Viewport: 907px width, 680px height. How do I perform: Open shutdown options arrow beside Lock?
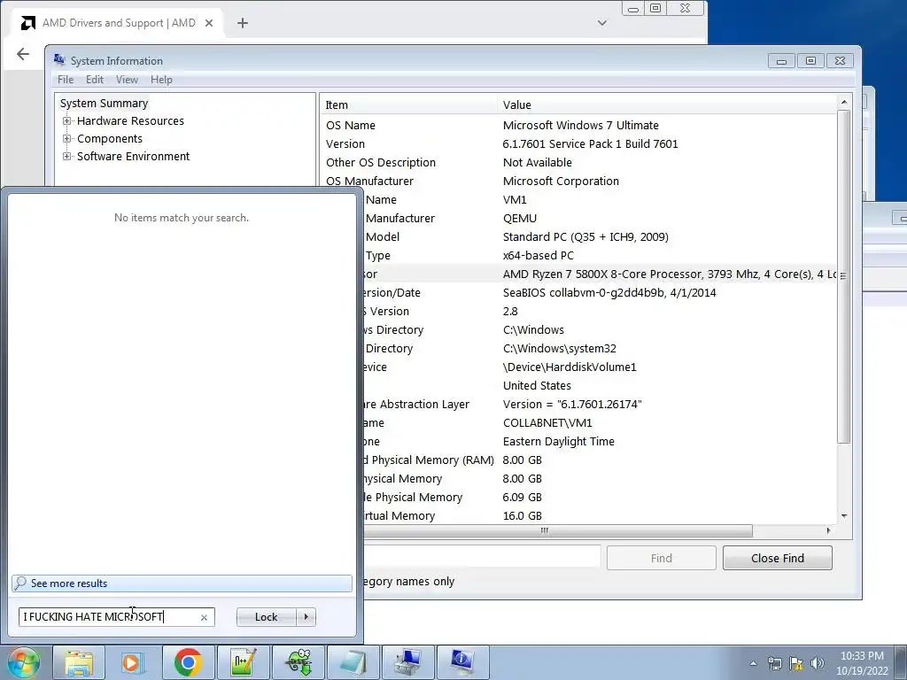click(x=306, y=617)
